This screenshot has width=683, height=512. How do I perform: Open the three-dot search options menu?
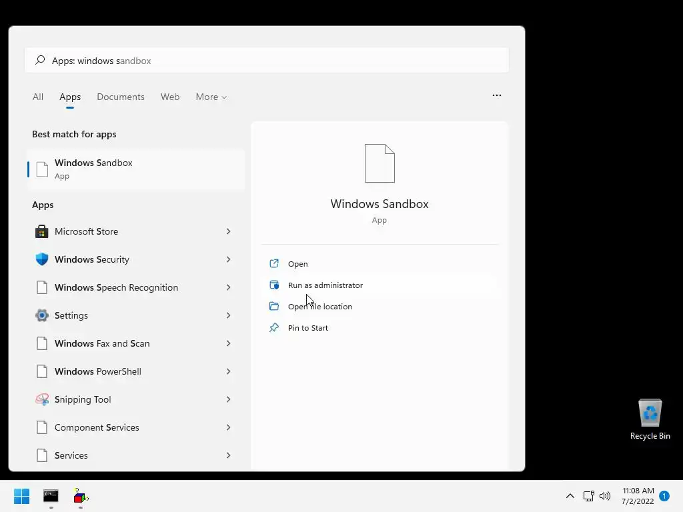496,95
